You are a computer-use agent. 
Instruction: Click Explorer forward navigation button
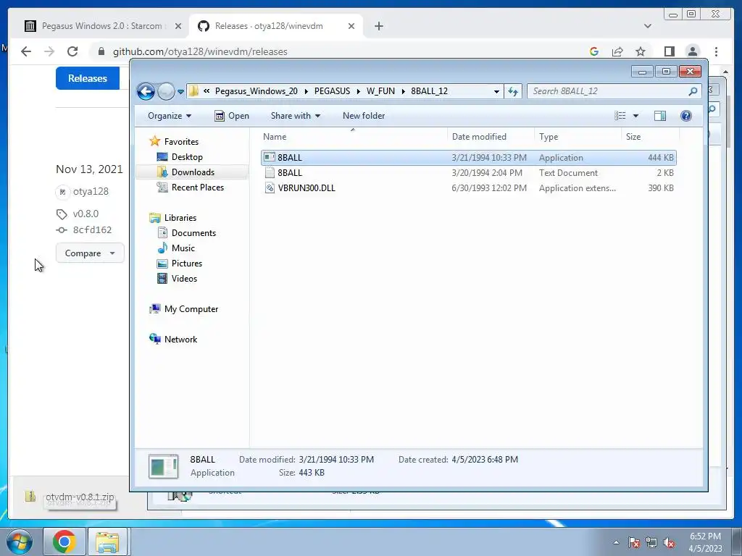(x=166, y=91)
